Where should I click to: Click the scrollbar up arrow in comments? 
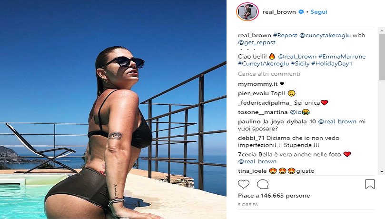coord(382,30)
